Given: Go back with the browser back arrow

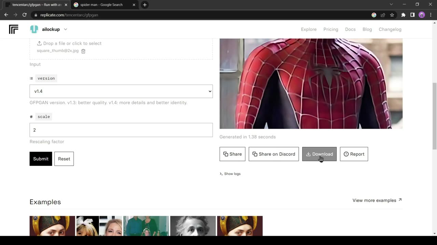Looking at the screenshot, I should coord(6,15).
